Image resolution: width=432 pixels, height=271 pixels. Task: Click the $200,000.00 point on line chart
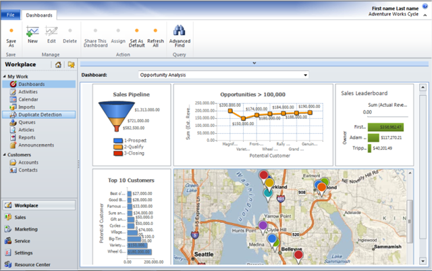(x=230, y=111)
